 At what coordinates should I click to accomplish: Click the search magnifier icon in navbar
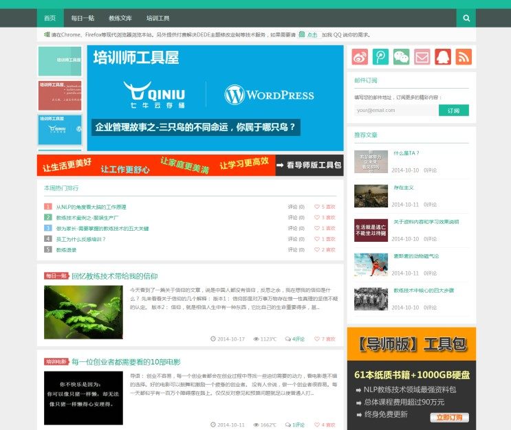click(x=466, y=18)
